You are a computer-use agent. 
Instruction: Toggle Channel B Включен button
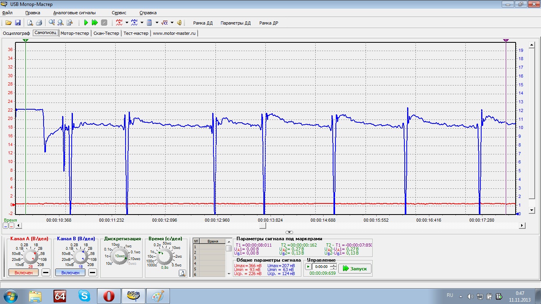(x=70, y=273)
